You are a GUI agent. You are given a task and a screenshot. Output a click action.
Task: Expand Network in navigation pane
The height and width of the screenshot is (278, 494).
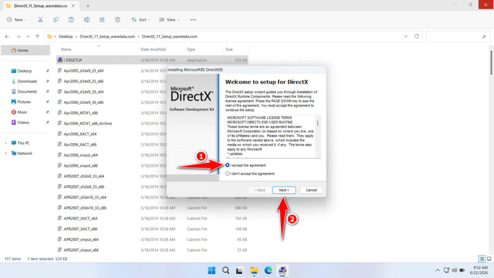tap(6, 153)
